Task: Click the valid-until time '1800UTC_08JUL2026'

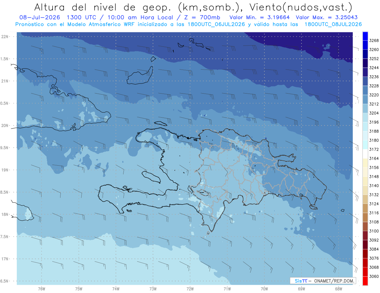Action: click(333, 24)
